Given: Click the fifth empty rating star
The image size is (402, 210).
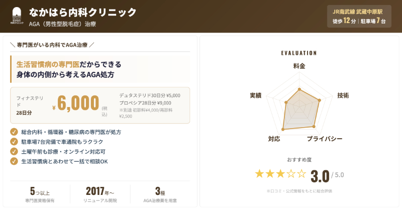Looking at the screenshot, I should [x=301, y=174].
